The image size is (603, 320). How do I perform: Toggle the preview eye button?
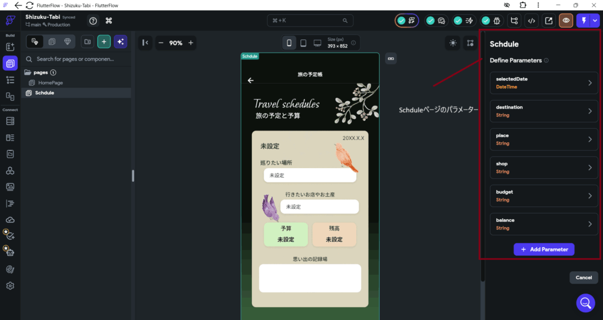tap(566, 21)
